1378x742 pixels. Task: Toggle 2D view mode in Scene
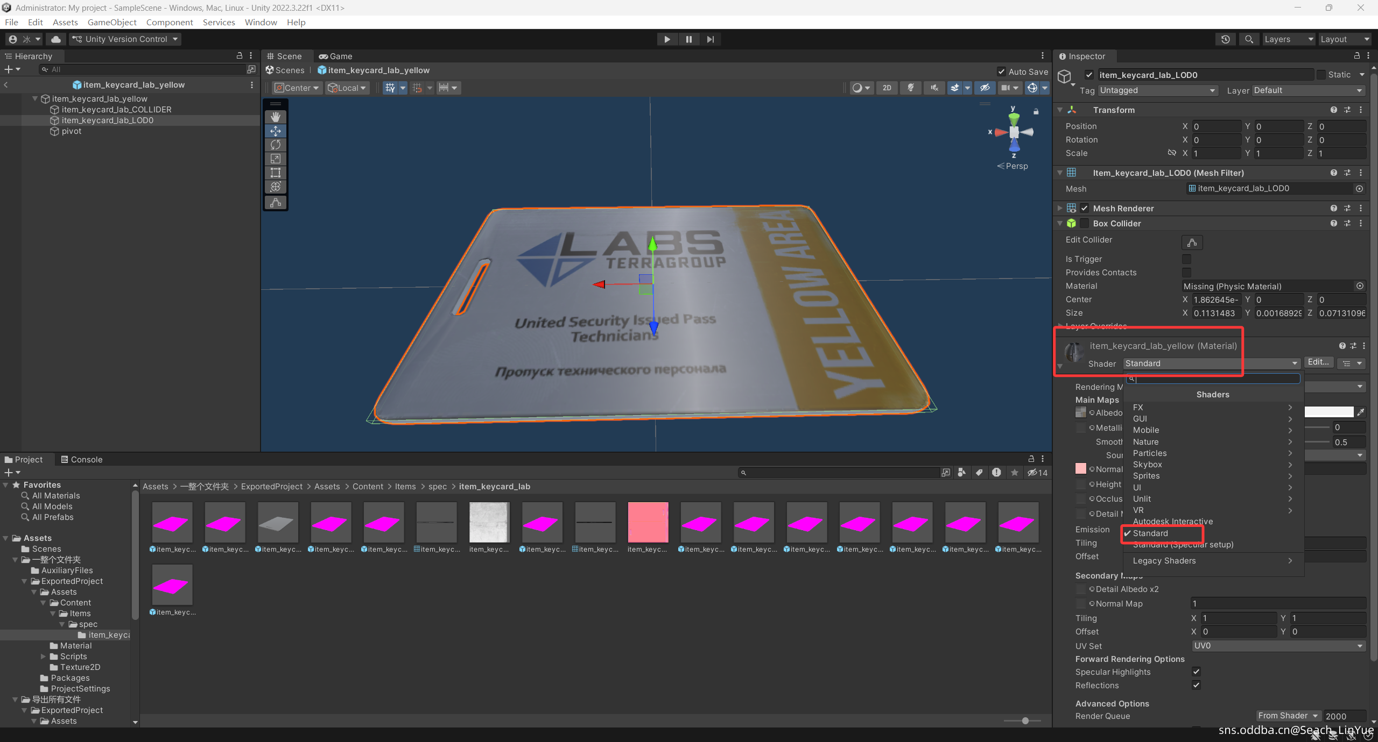887,88
